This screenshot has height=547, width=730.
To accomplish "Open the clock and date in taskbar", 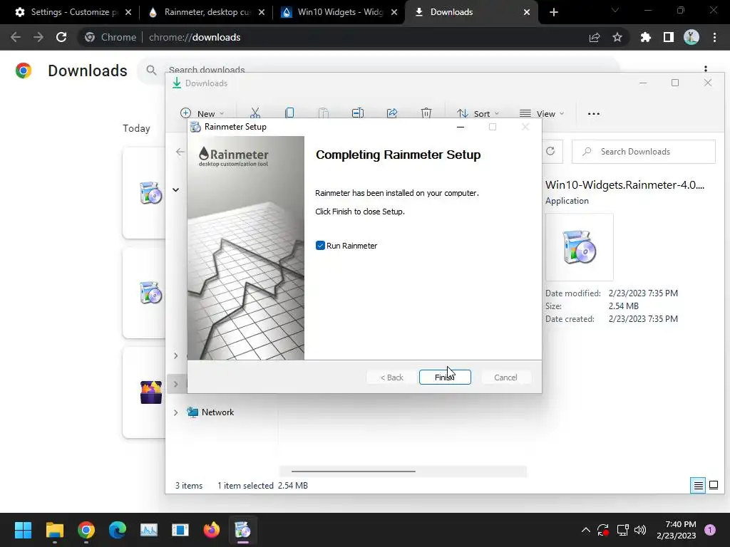I will (677, 530).
